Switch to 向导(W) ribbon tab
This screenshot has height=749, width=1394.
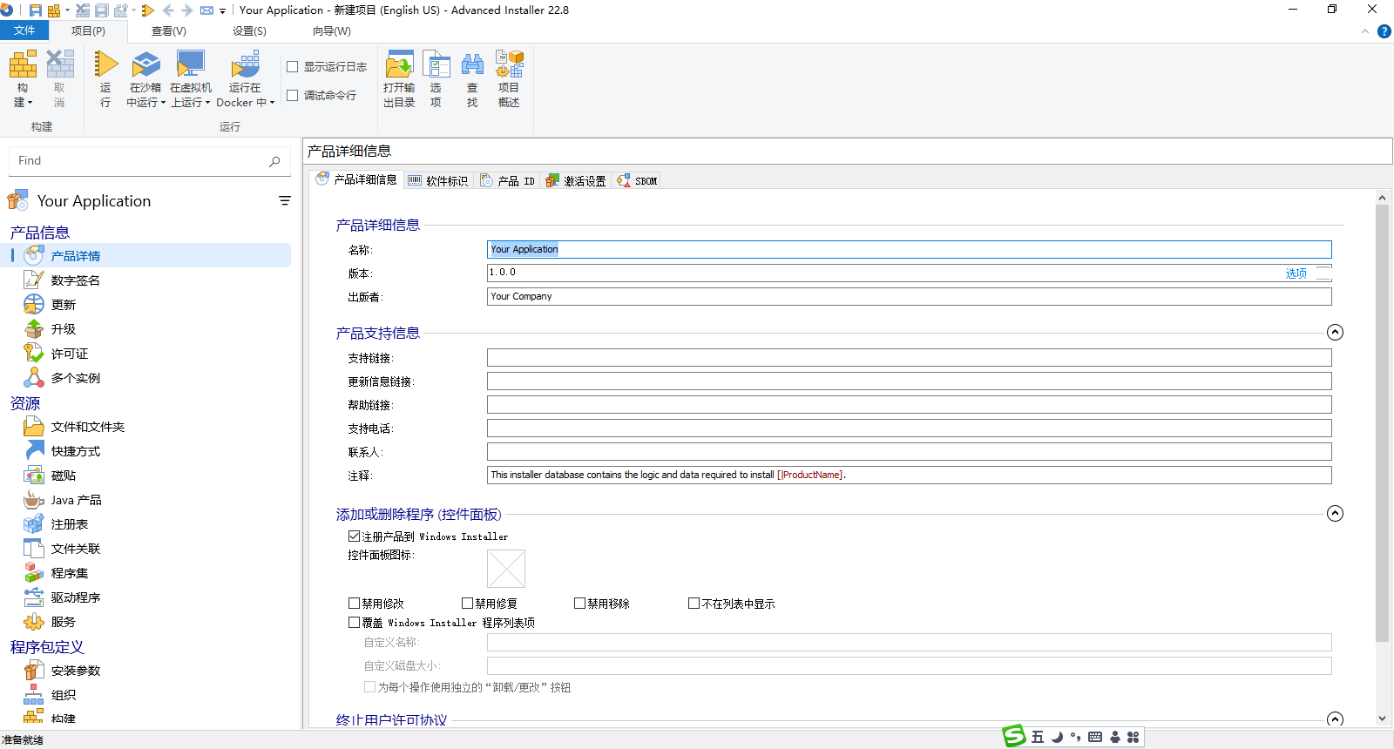[x=331, y=31]
